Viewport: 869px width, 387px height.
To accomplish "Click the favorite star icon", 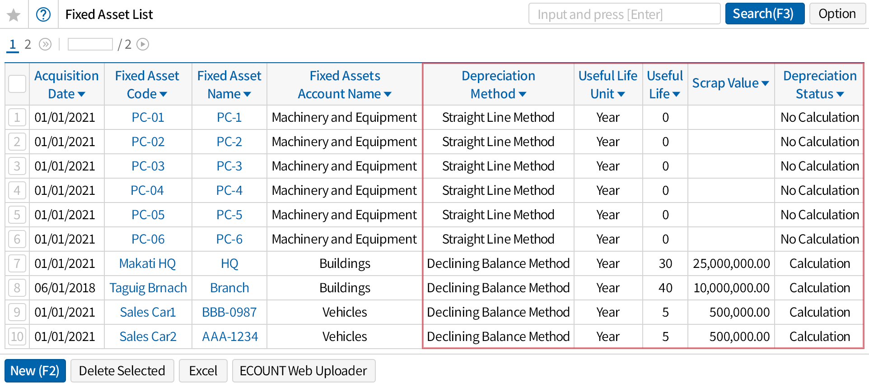I will 14,15.
